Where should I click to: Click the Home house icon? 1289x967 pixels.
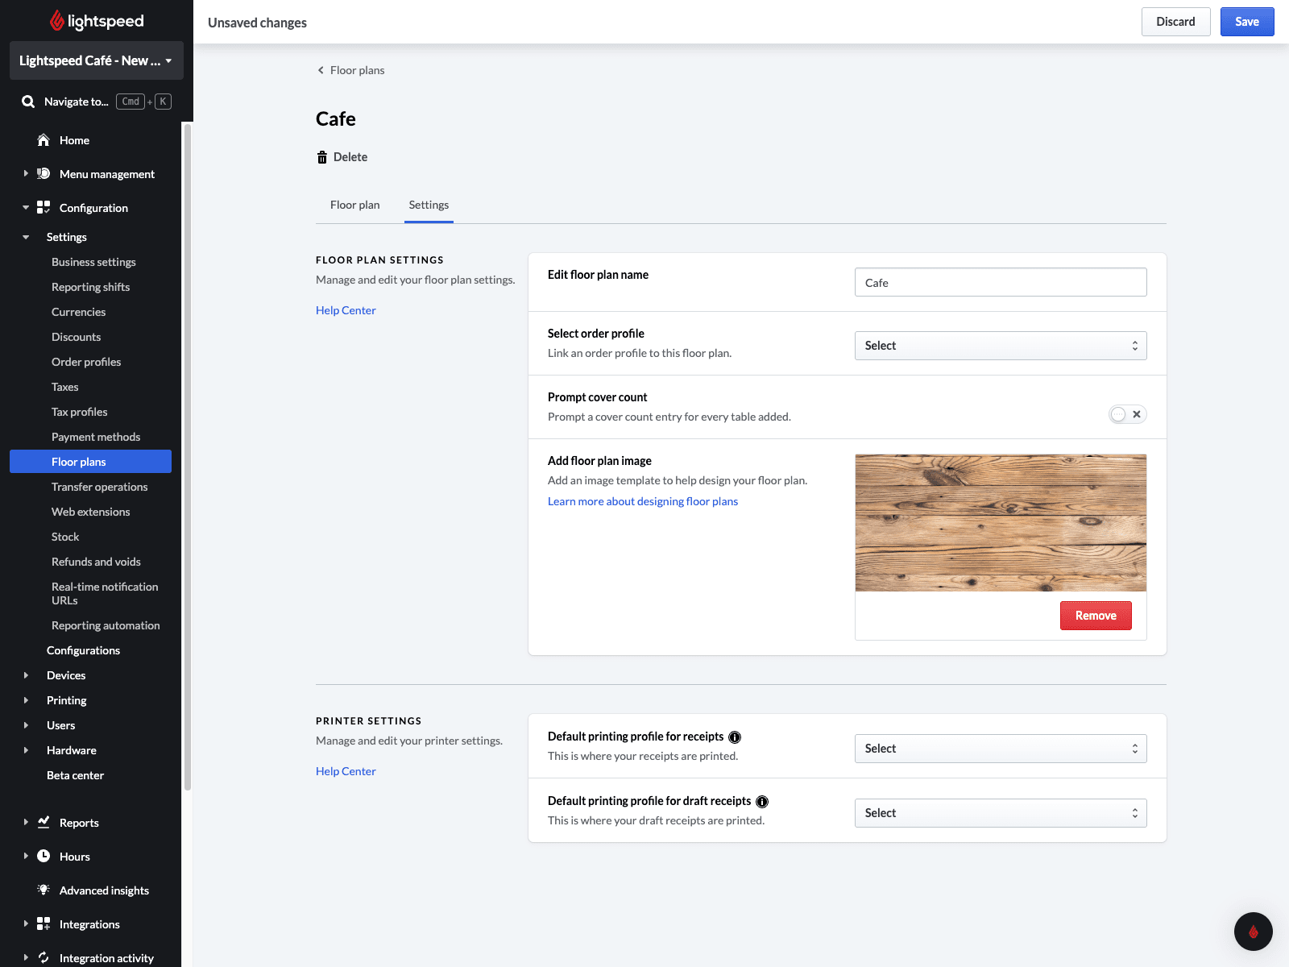point(44,140)
